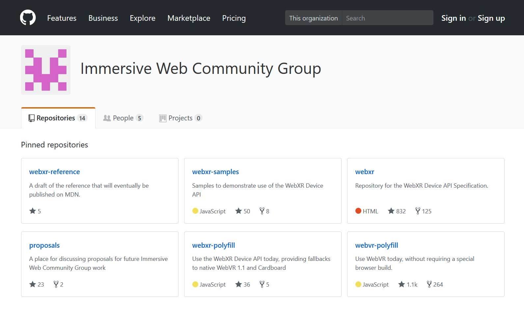
Task: Click the Projects count badge 0
Action: tap(198, 118)
